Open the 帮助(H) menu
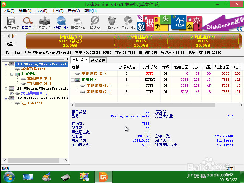This screenshot has width=244, height=183. 90,11
